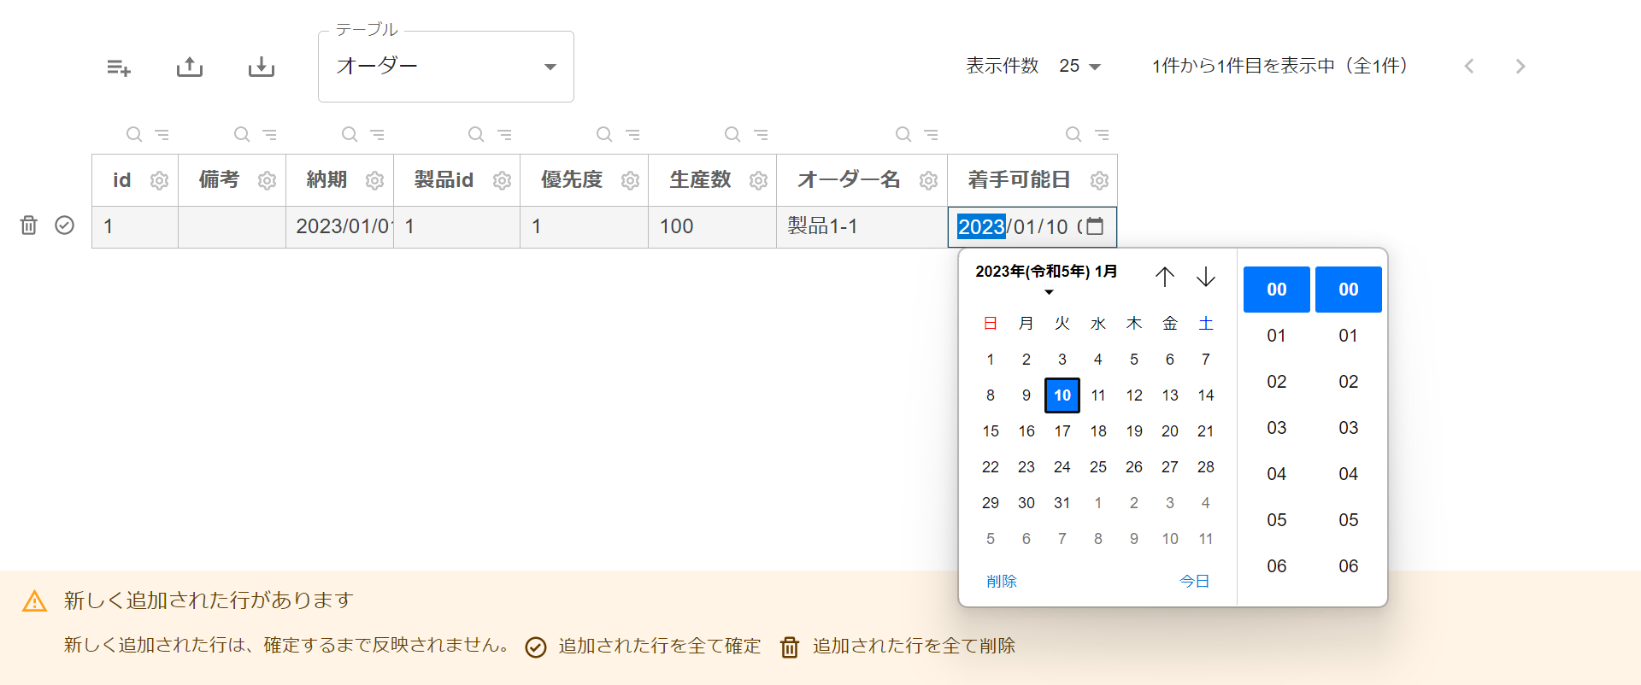Delete row 1 with trash icon
This screenshot has height=685, width=1641.
[x=28, y=225]
